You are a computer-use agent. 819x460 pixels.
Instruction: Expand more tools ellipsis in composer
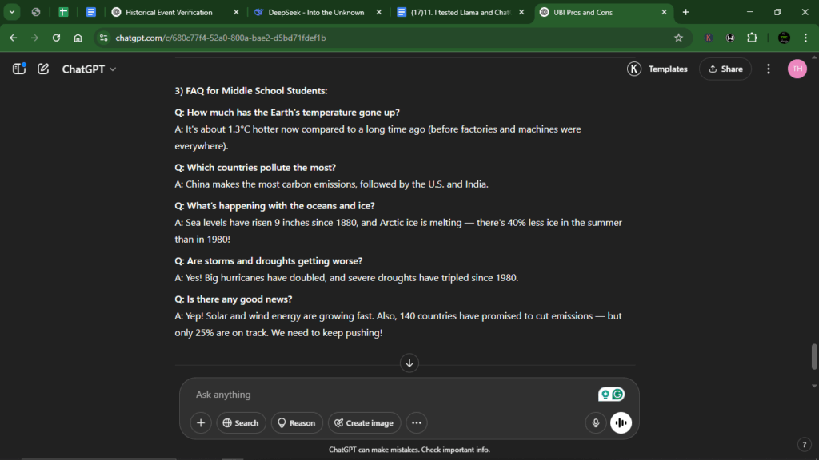(x=417, y=423)
